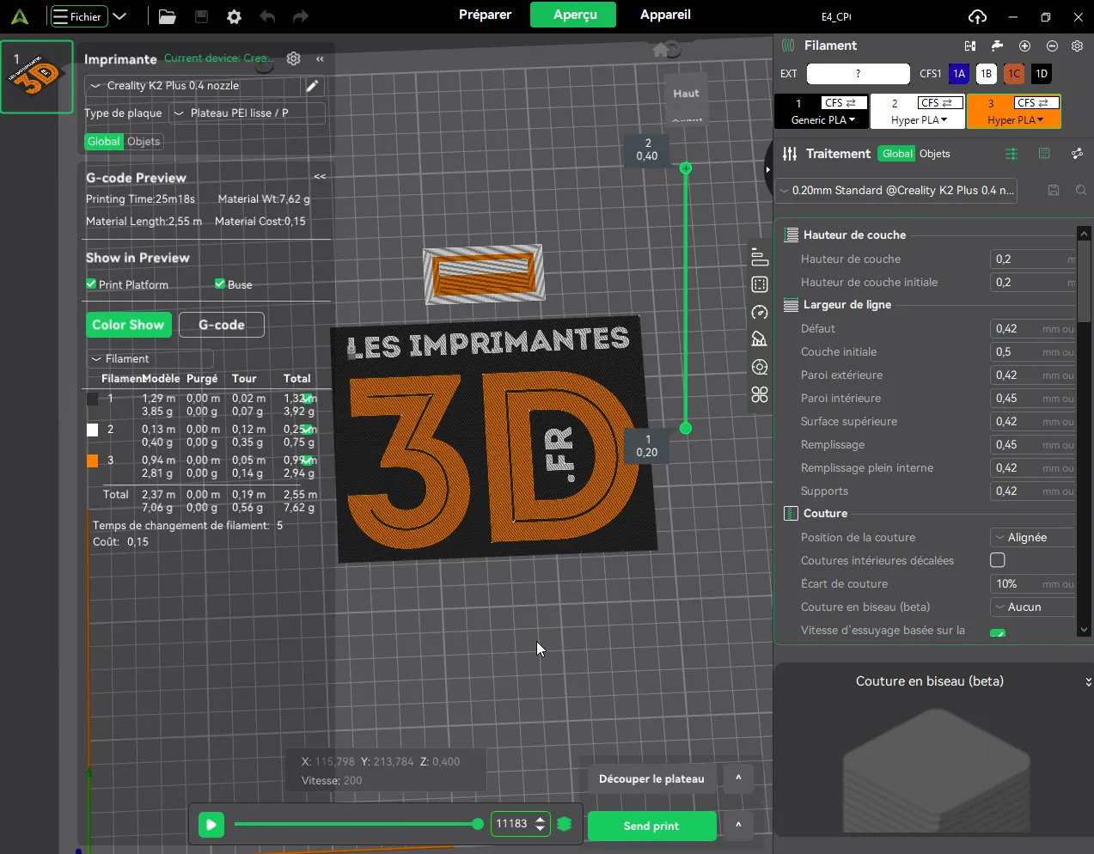
Task: Open flushing volumes faucet icon
Action: 997,46
